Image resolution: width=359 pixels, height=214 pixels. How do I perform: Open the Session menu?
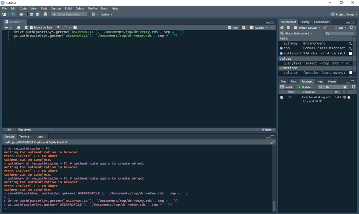pos(56,8)
